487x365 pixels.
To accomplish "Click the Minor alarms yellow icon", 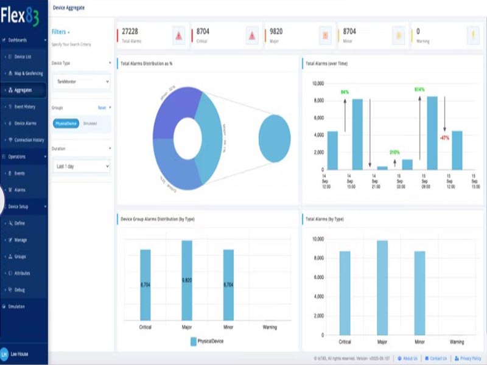I will pos(399,35).
